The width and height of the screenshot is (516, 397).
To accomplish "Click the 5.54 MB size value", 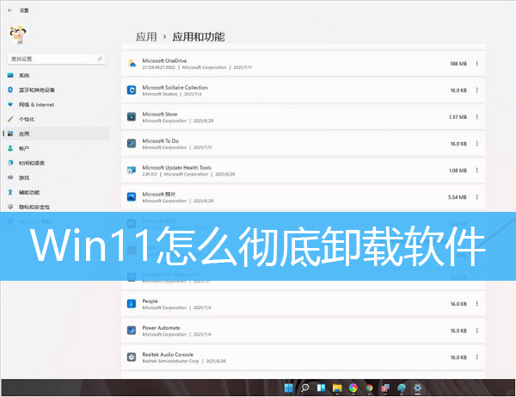I will (x=458, y=197).
